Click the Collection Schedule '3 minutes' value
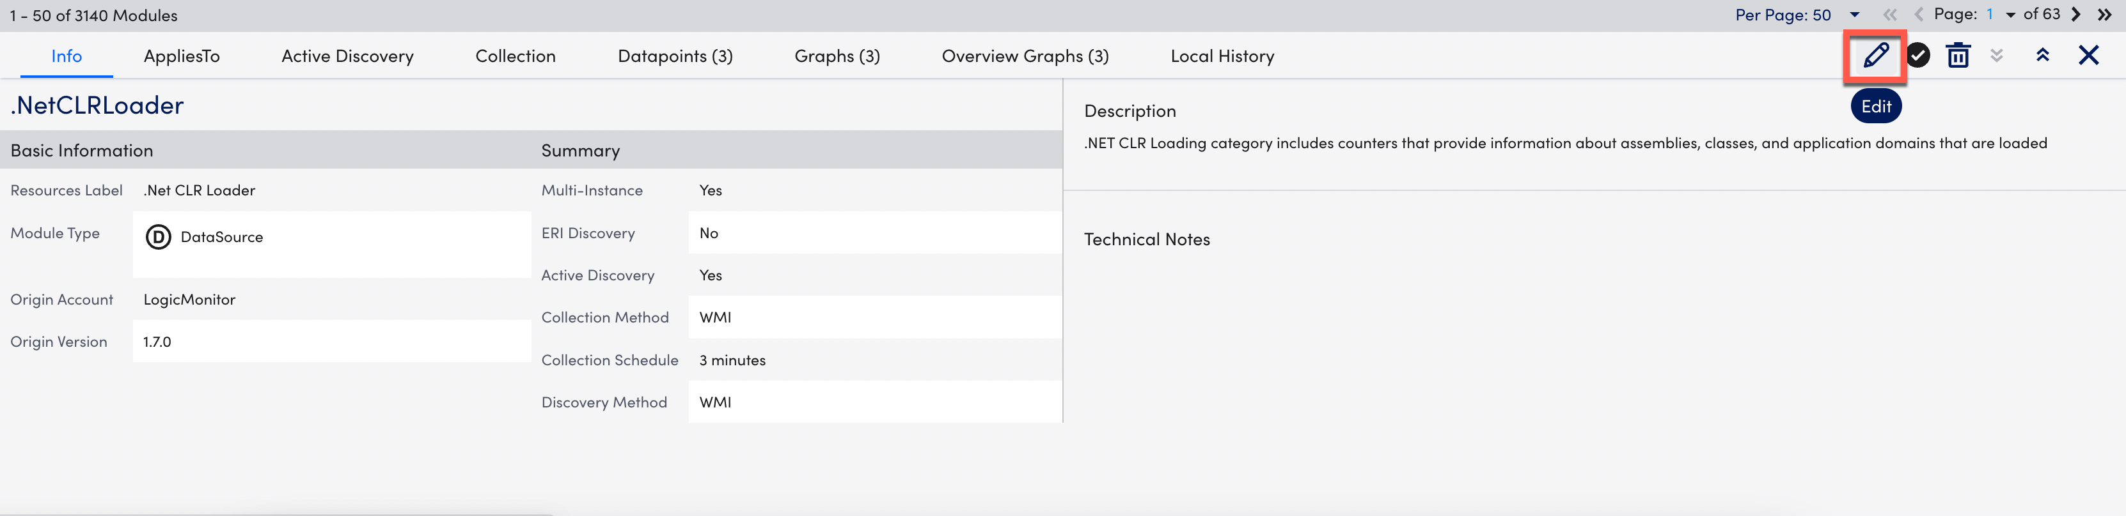The width and height of the screenshot is (2126, 516). pos(732,360)
